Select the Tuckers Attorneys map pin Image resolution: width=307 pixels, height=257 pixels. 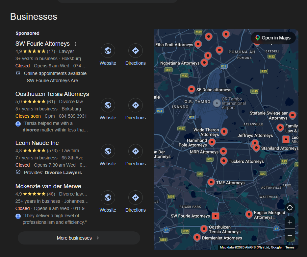(224, 161)
